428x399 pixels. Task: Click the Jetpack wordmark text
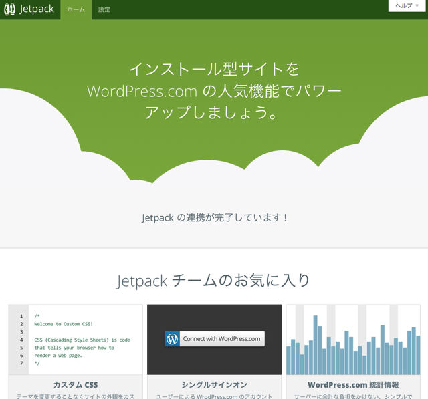click(x=37, y=9)
